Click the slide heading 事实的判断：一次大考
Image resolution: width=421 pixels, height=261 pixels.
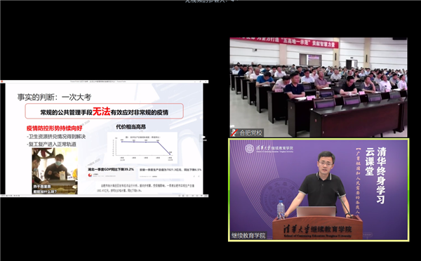pyautogui.click(x=55, y=97)
